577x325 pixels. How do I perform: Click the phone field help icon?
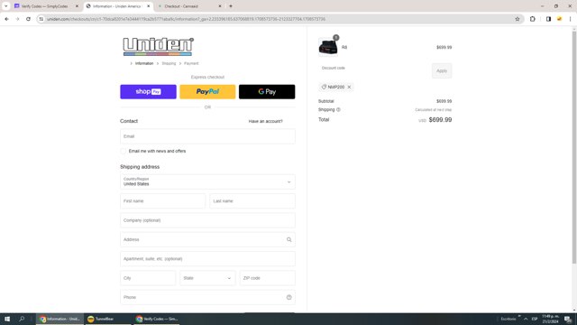click(288, 297)
